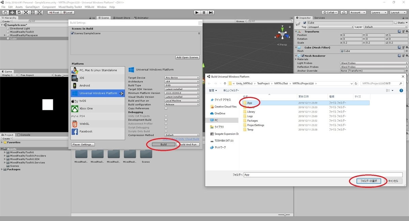
Task: Click Build And Run button
Action: 188,144
